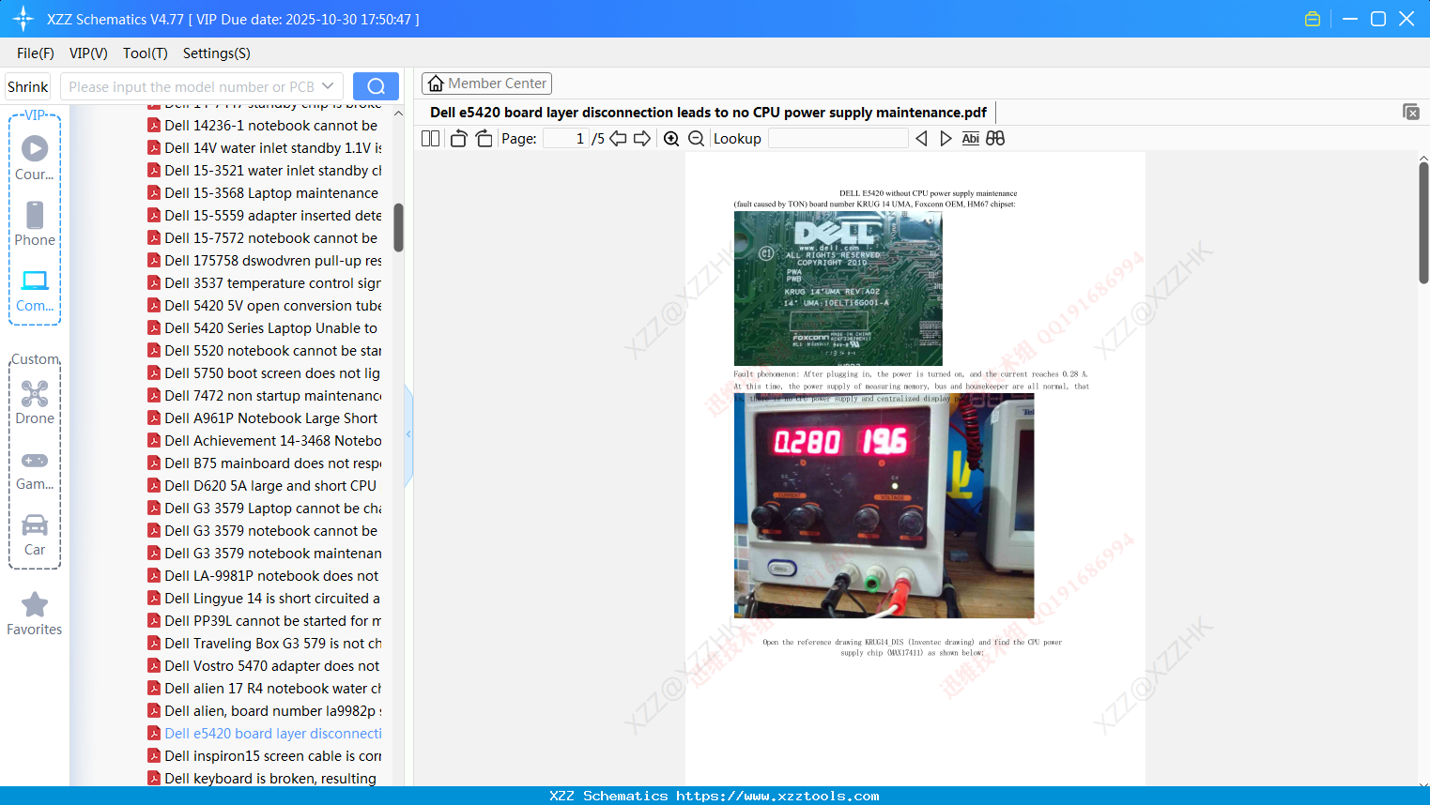Rotate the PDF page clockwise

pyautogui.click(x=484, y=138)
